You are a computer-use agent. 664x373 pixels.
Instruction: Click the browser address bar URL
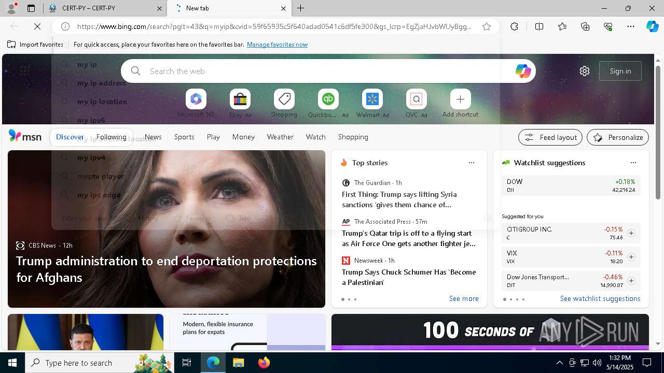[x=274, y=26]
